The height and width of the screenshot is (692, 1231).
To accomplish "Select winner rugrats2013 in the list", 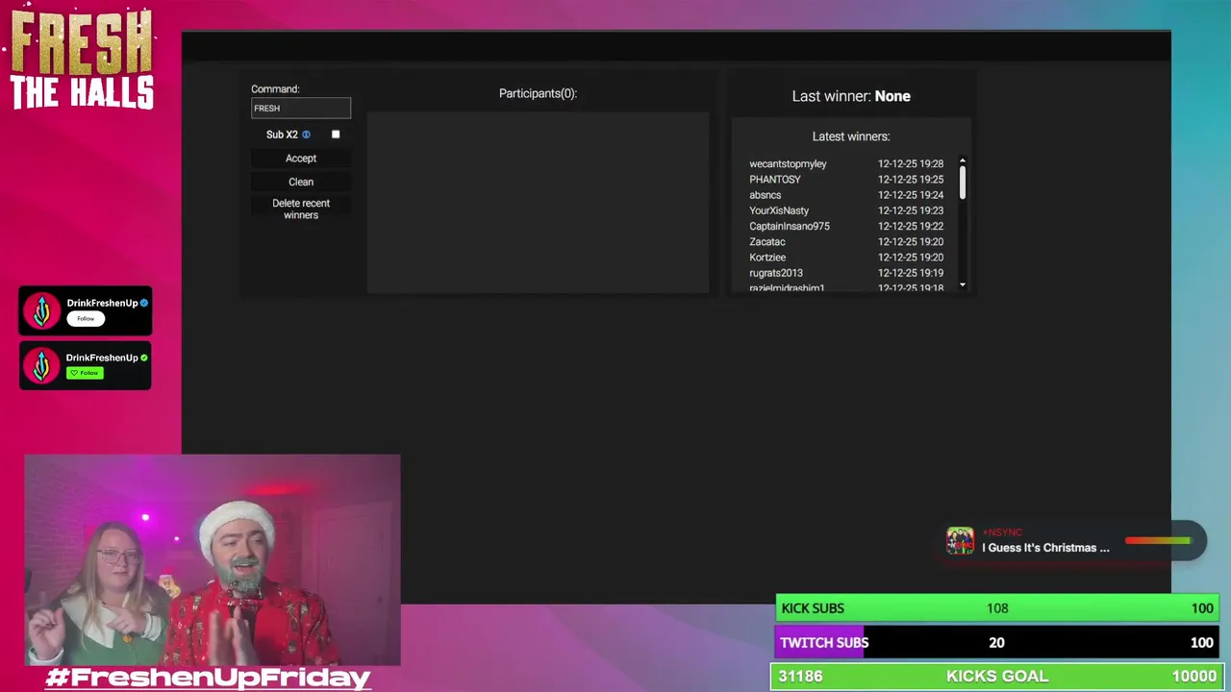I will (x=776, y=273).
